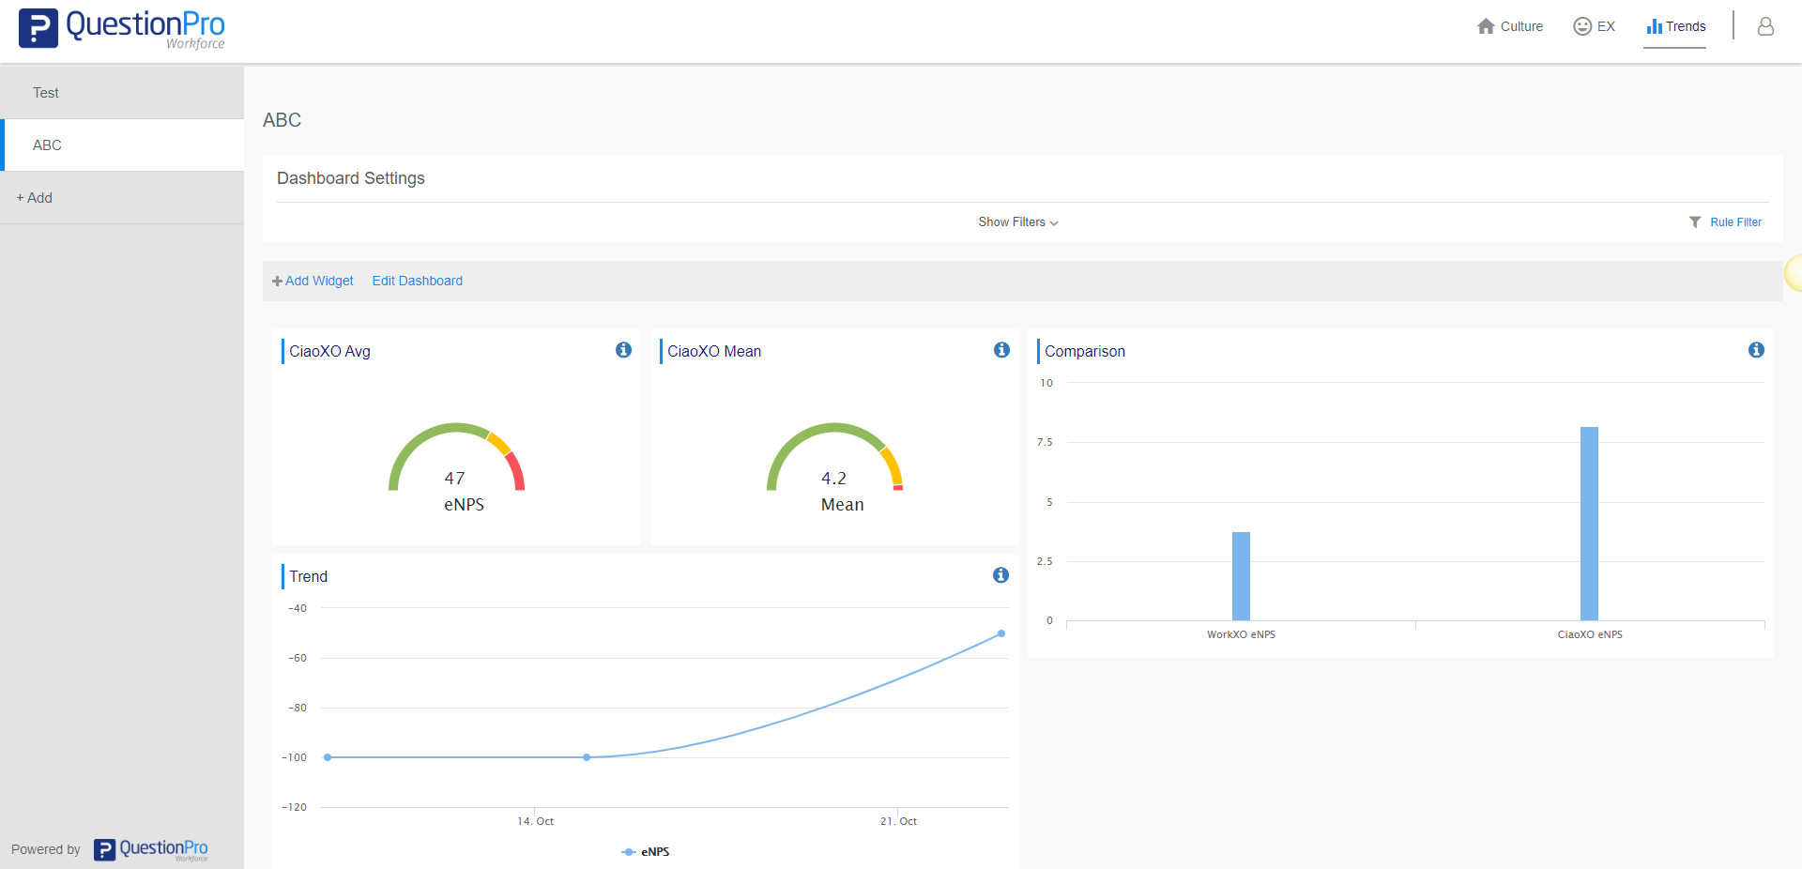The height and width of the screenshot is (869, 1802).
Task: Click the WorkXO eNPS bar in Comparison chart
Action: pos(1241,576)
